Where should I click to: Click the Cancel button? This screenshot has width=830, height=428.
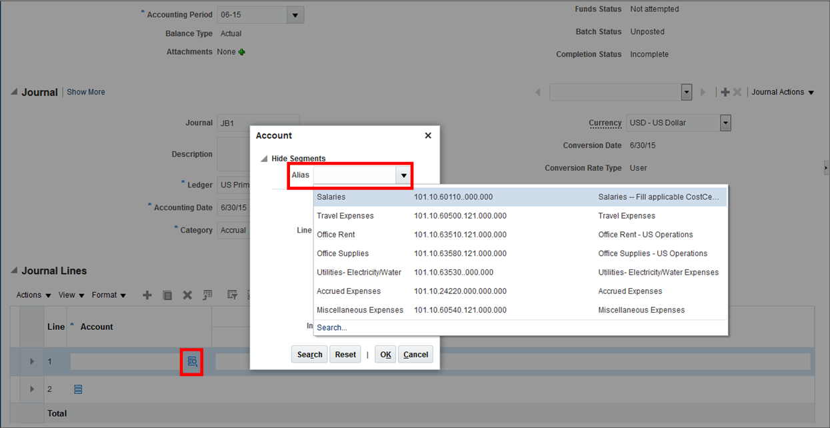pyautogui.click(x=415, y=354)
